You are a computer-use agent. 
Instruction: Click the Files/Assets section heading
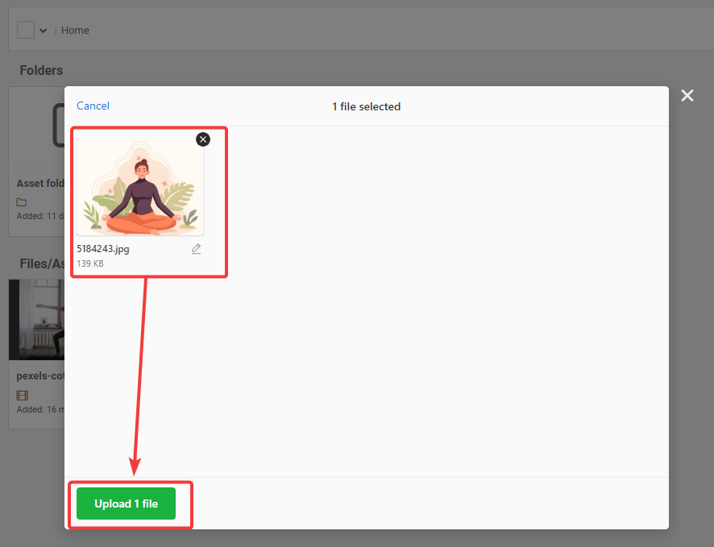[x=42, y=263]
